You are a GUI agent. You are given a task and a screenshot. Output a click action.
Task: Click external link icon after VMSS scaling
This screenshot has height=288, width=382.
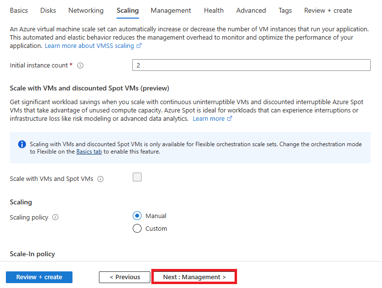139,45
